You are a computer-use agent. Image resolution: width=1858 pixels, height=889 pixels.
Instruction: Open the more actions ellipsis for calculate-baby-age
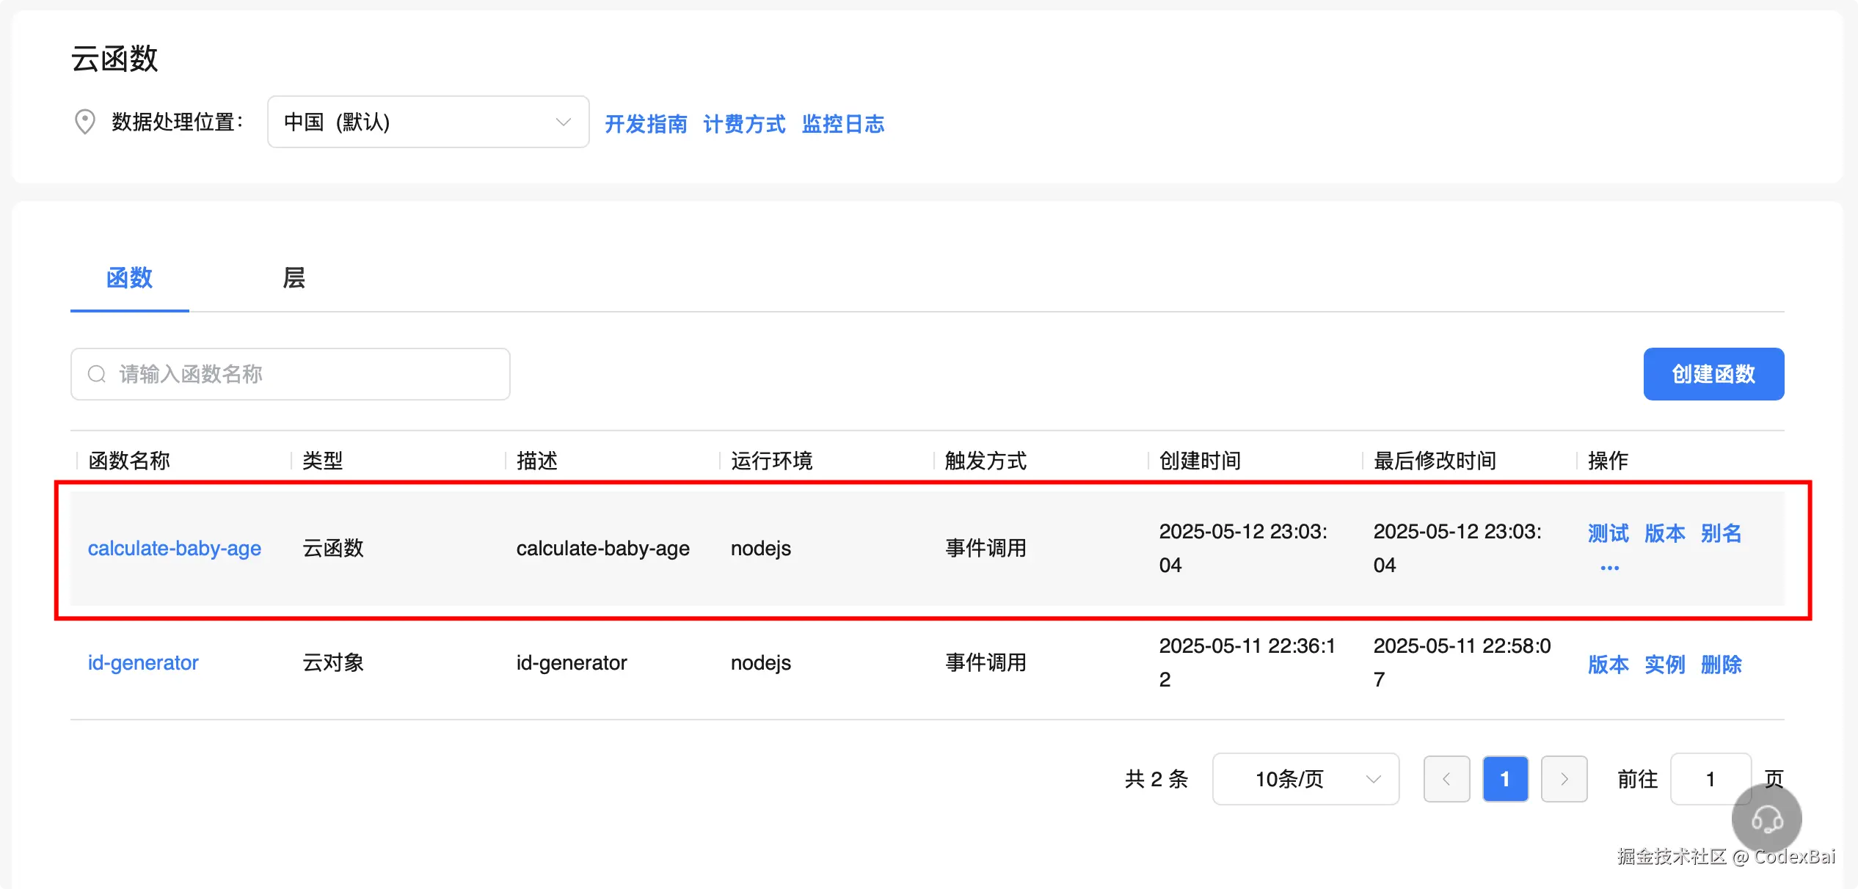coord(1609,568)
